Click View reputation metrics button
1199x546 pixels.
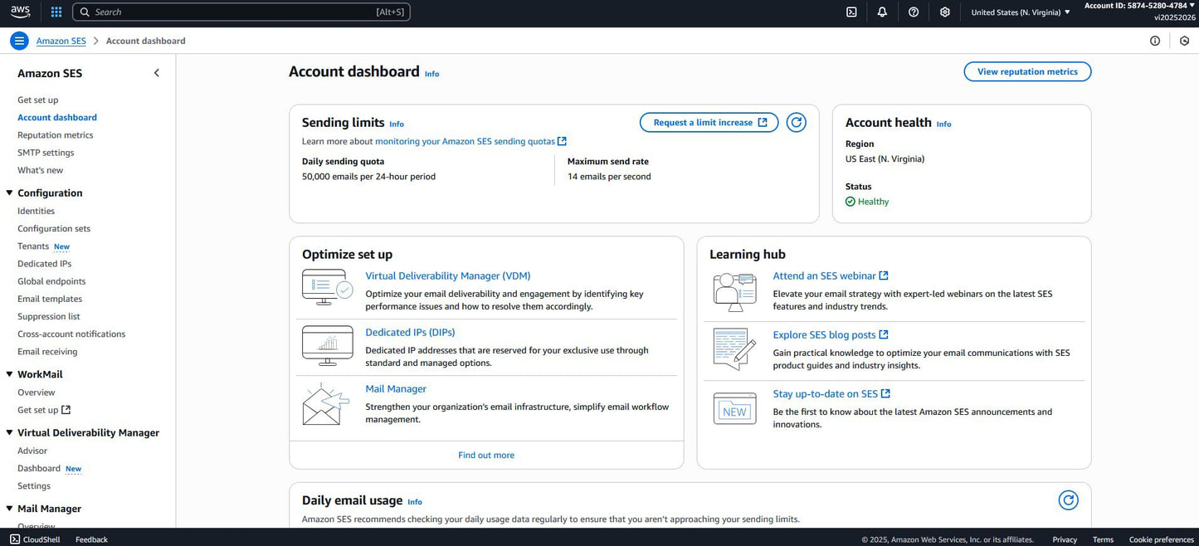click(x=1027, y=71)
